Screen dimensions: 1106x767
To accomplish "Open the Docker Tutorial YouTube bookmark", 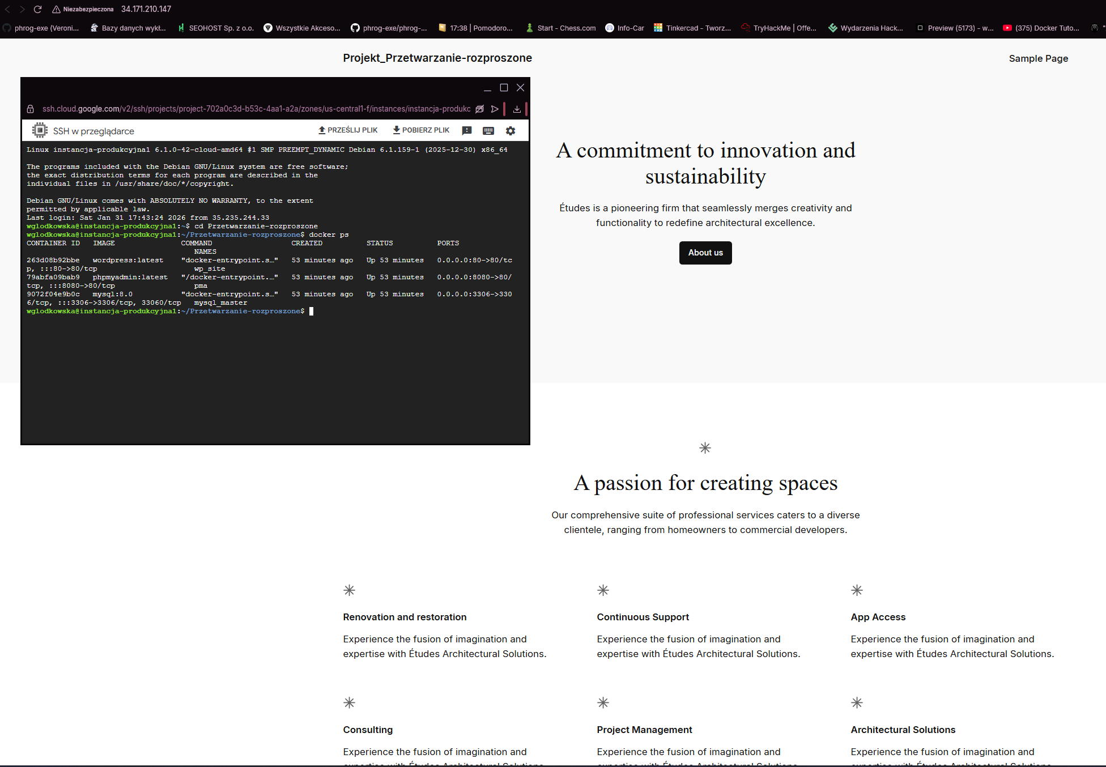I will (1041, 28).
